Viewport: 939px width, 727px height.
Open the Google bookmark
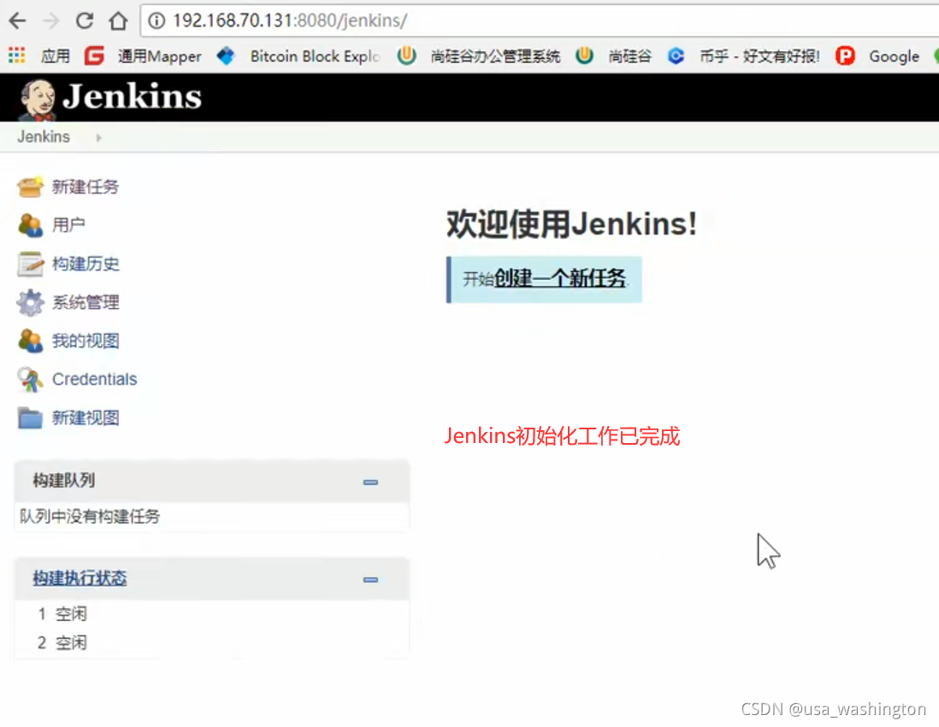[894, 56]
